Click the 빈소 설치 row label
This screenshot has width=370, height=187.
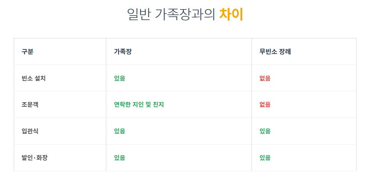coord(34,78)
